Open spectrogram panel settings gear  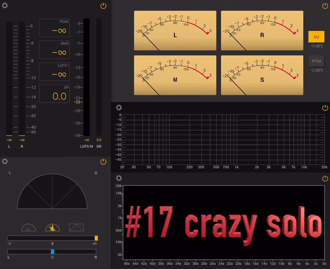(119, 178)
